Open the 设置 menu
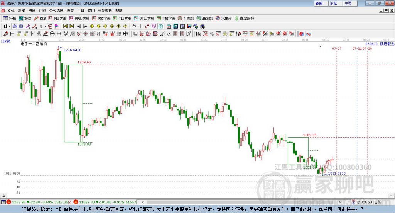 (70, 10)
